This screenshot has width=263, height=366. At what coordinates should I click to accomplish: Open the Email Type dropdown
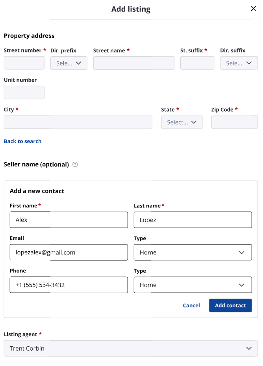coord(193,252)
